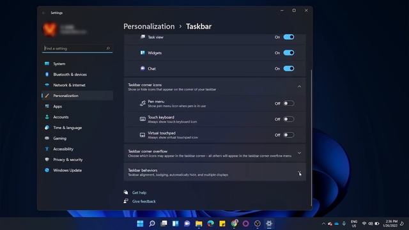Image resolution: width=409 pixels, height=230 pixels.
Task: Expand the Taskbar corner overflow section
Action: pos(299,153)
